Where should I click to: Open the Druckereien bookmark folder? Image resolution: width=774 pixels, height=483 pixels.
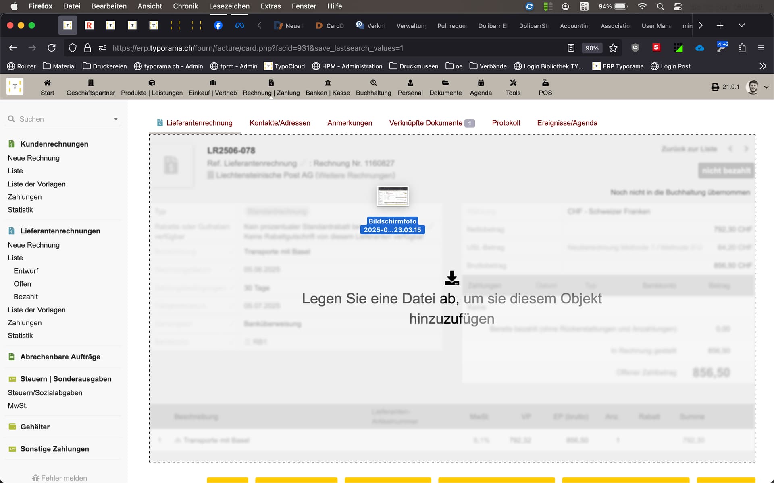click(x=105, y=66)
